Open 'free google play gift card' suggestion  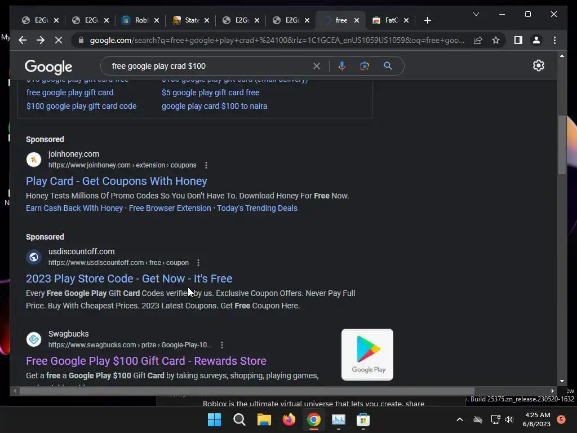(x=70, y=92)
